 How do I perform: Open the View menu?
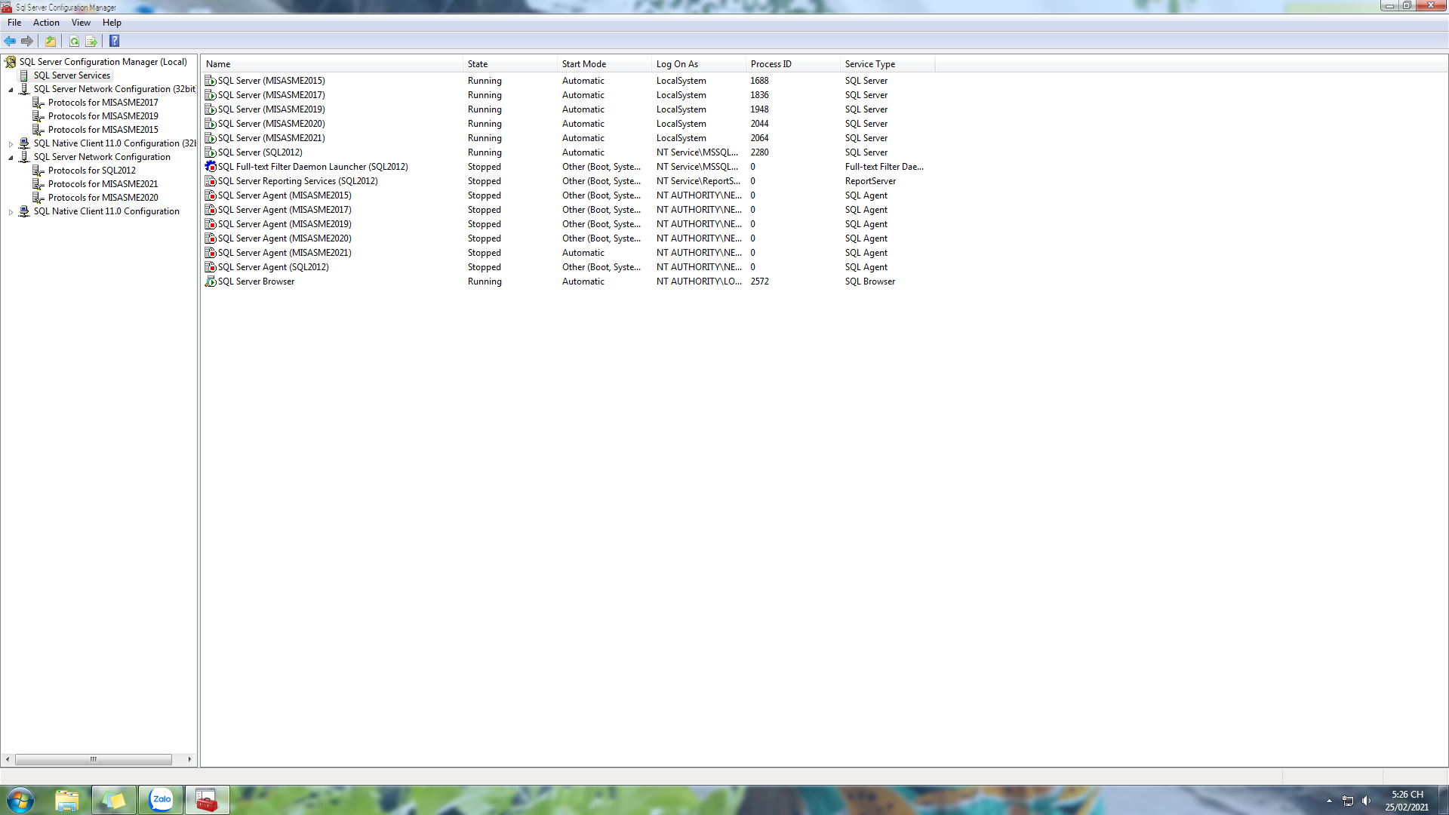81,23
